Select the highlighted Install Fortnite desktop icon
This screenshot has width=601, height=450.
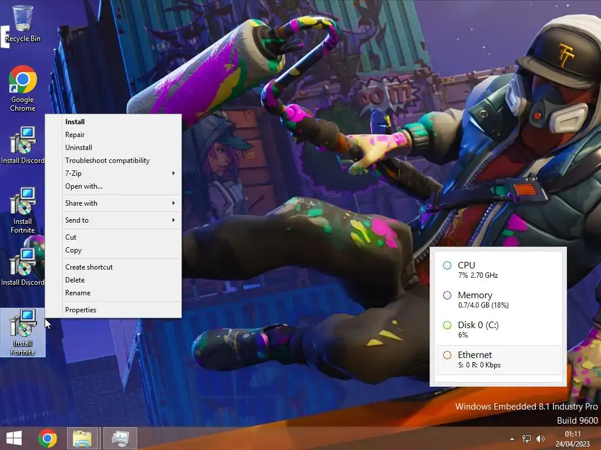23,333
